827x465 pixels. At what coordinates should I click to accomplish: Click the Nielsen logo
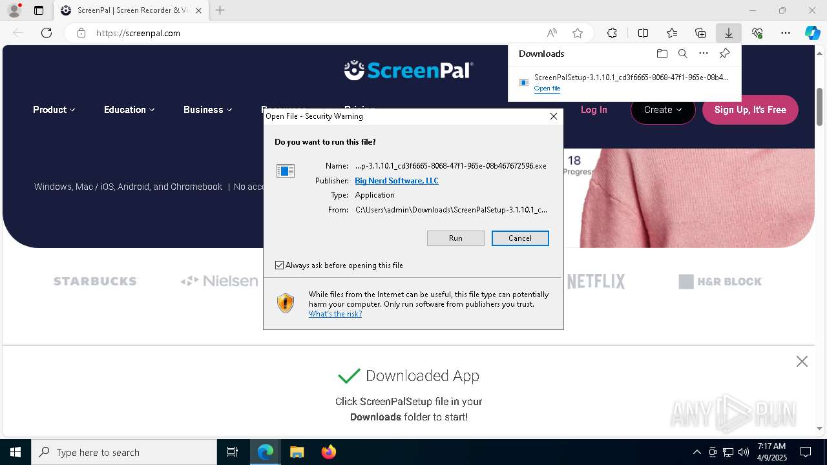219,281
